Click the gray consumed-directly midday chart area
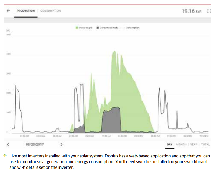The height and width of the screenshot is (173, 214). (x=111, y=120)
